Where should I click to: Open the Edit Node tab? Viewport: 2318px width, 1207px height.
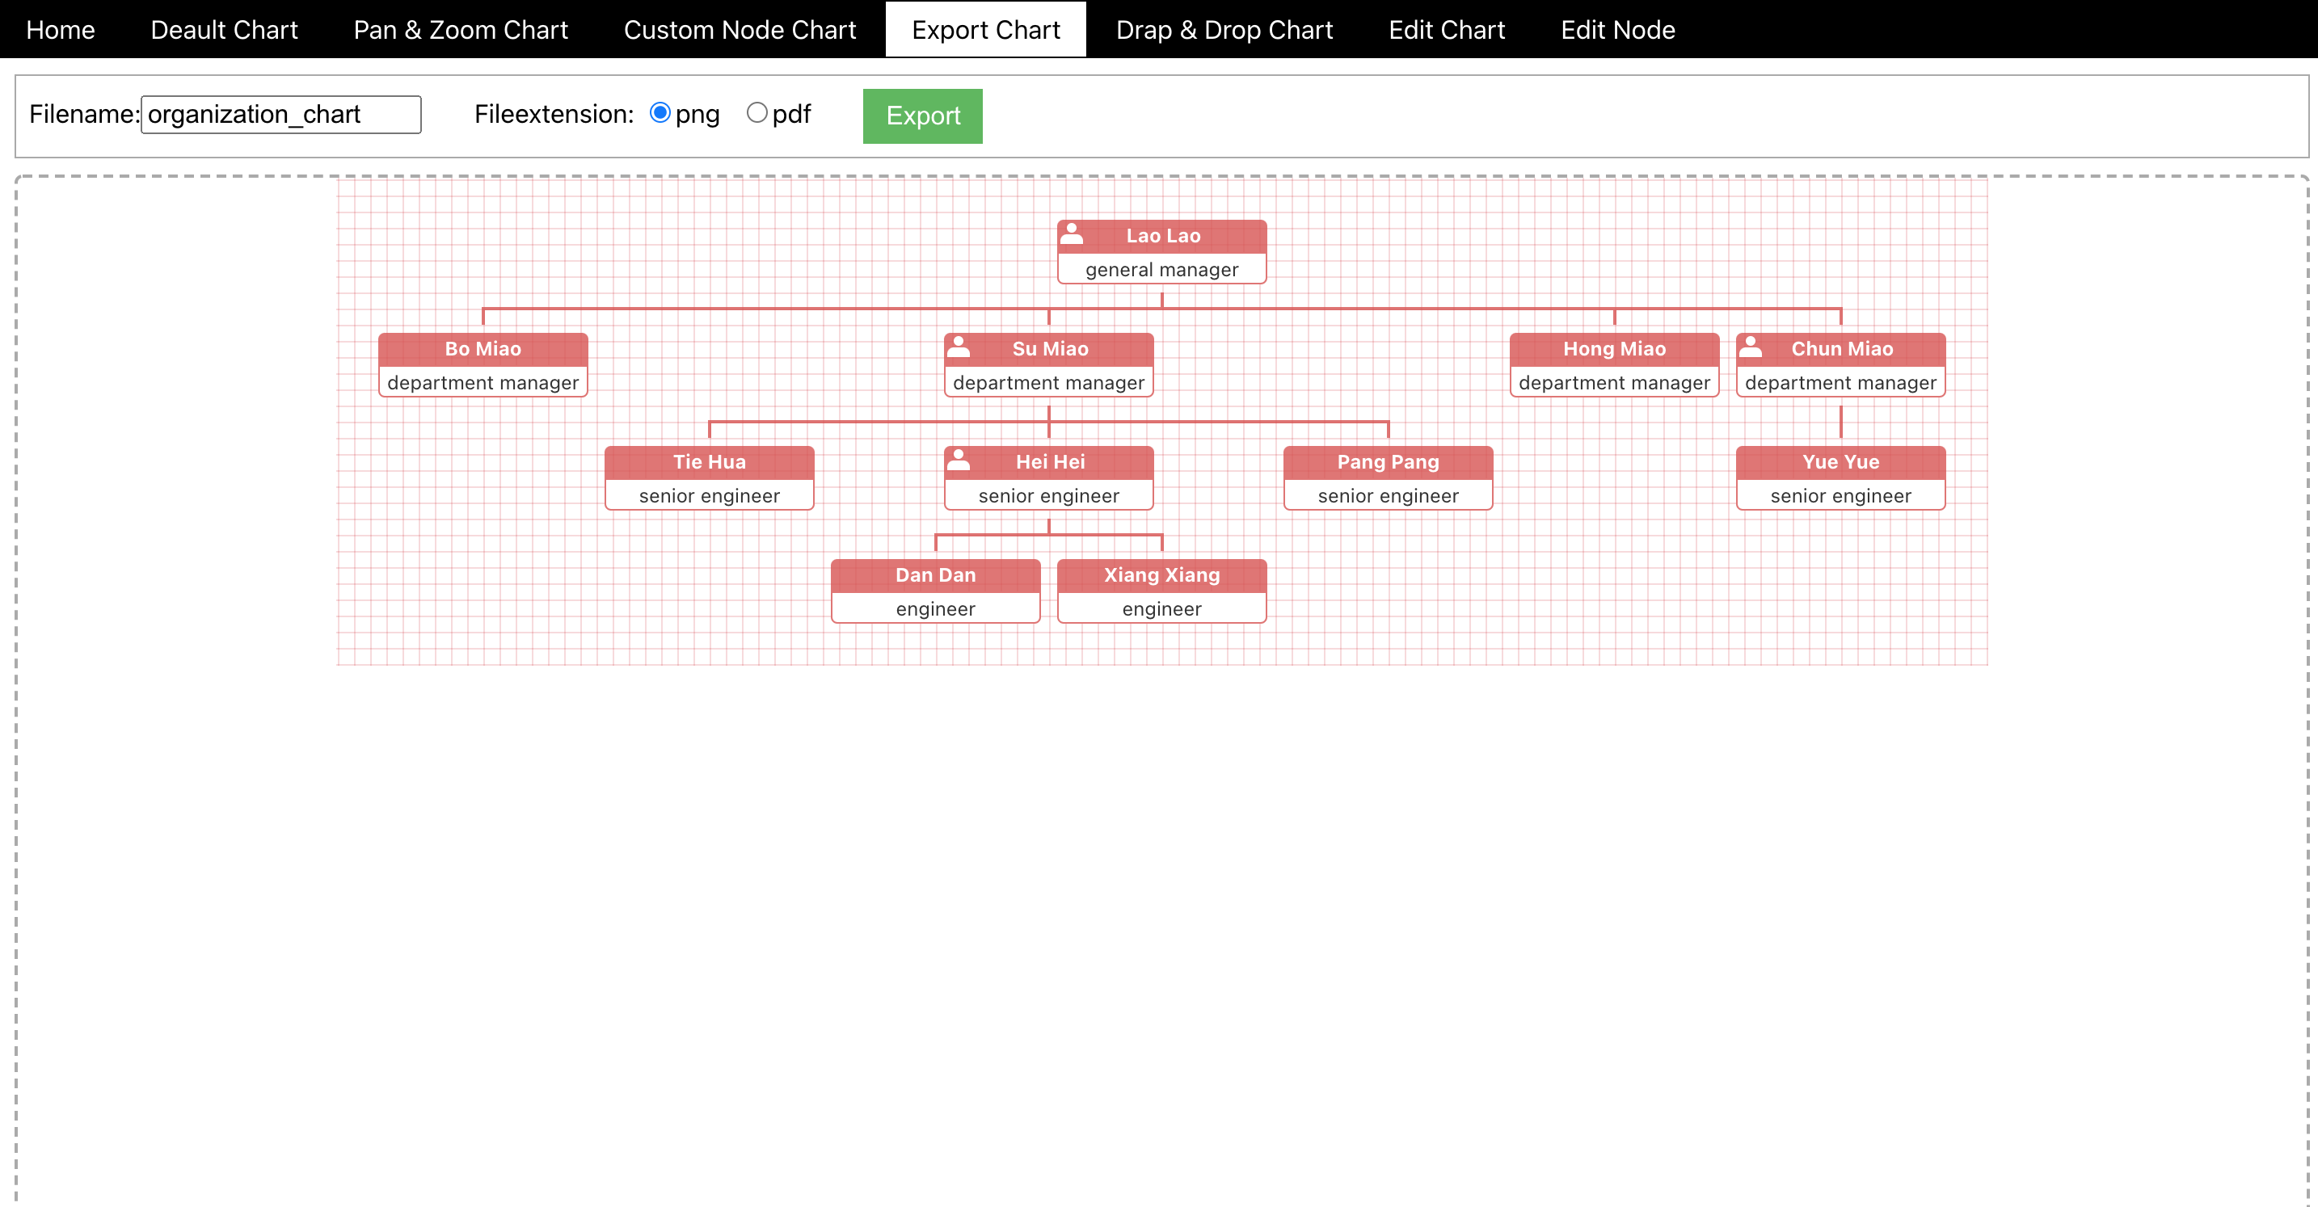click(1617, 30)
